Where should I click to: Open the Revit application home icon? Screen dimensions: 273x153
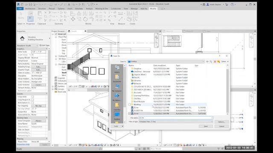coord(18,4)
